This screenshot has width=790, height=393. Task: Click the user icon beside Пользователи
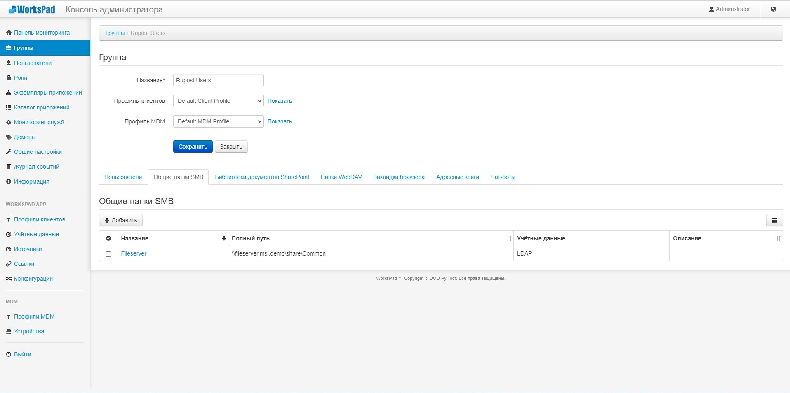(x=9, y=63)
